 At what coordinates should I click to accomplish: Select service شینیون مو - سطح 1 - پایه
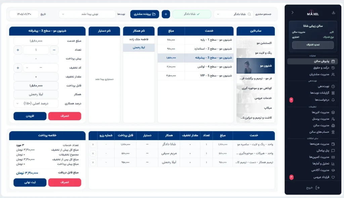(196, 40)
